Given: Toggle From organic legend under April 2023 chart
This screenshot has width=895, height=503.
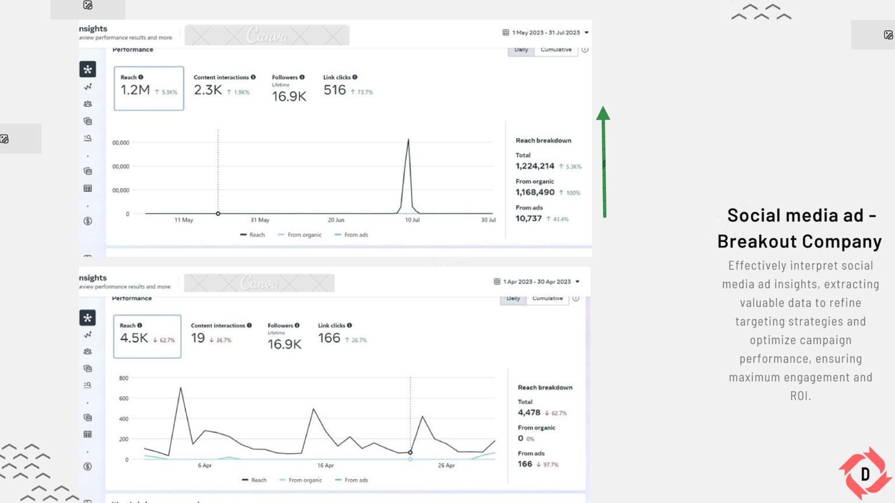Looking at the screenshot, I should click(x=301, y=480).
